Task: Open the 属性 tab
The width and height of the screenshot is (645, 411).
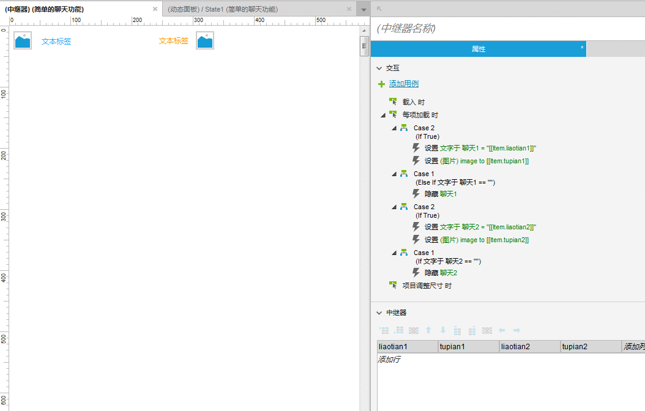Action: click(x=479, y=49)
